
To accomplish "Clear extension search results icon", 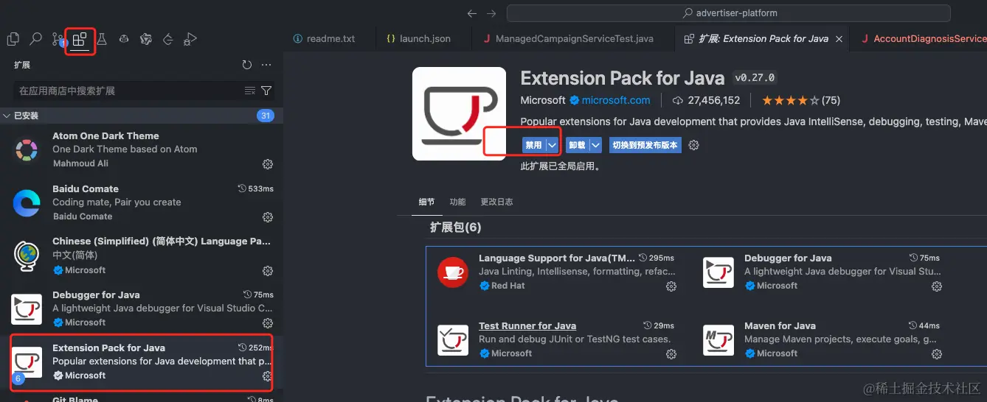I will 250,91.
